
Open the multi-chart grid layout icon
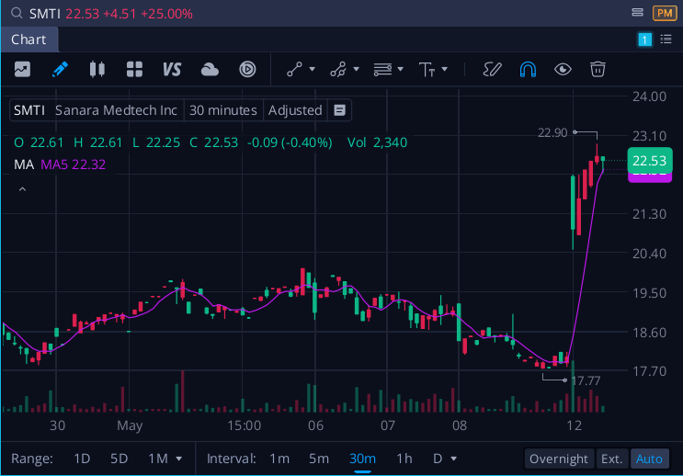point(134,69)
